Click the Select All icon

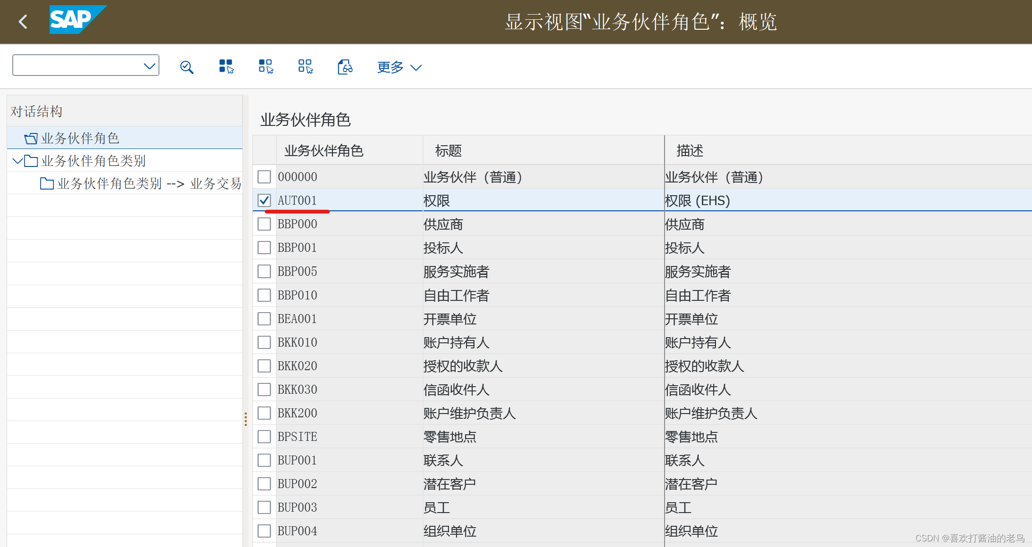click(225, 66)
